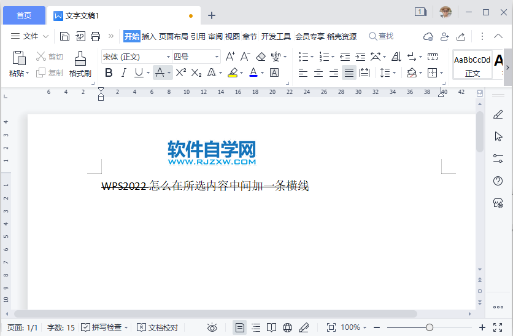Click the Collaboration add-user icon
The image size is (513, 336).
coord(445,36)
